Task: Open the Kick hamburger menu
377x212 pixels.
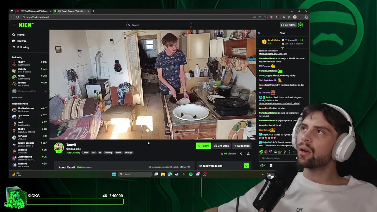Action: [14, 25]
